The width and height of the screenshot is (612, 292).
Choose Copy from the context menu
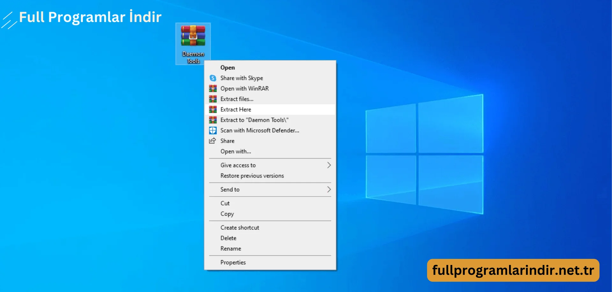(270, 214)
